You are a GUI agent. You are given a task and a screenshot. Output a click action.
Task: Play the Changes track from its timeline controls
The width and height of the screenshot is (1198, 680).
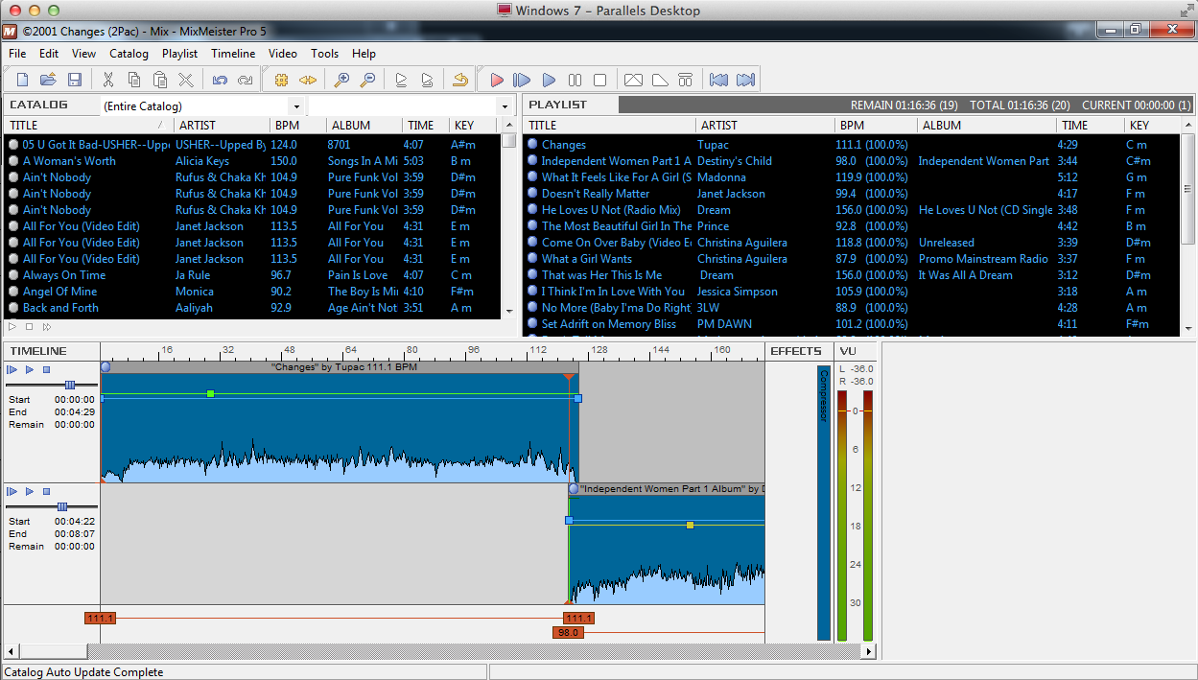tap(29, 369)
